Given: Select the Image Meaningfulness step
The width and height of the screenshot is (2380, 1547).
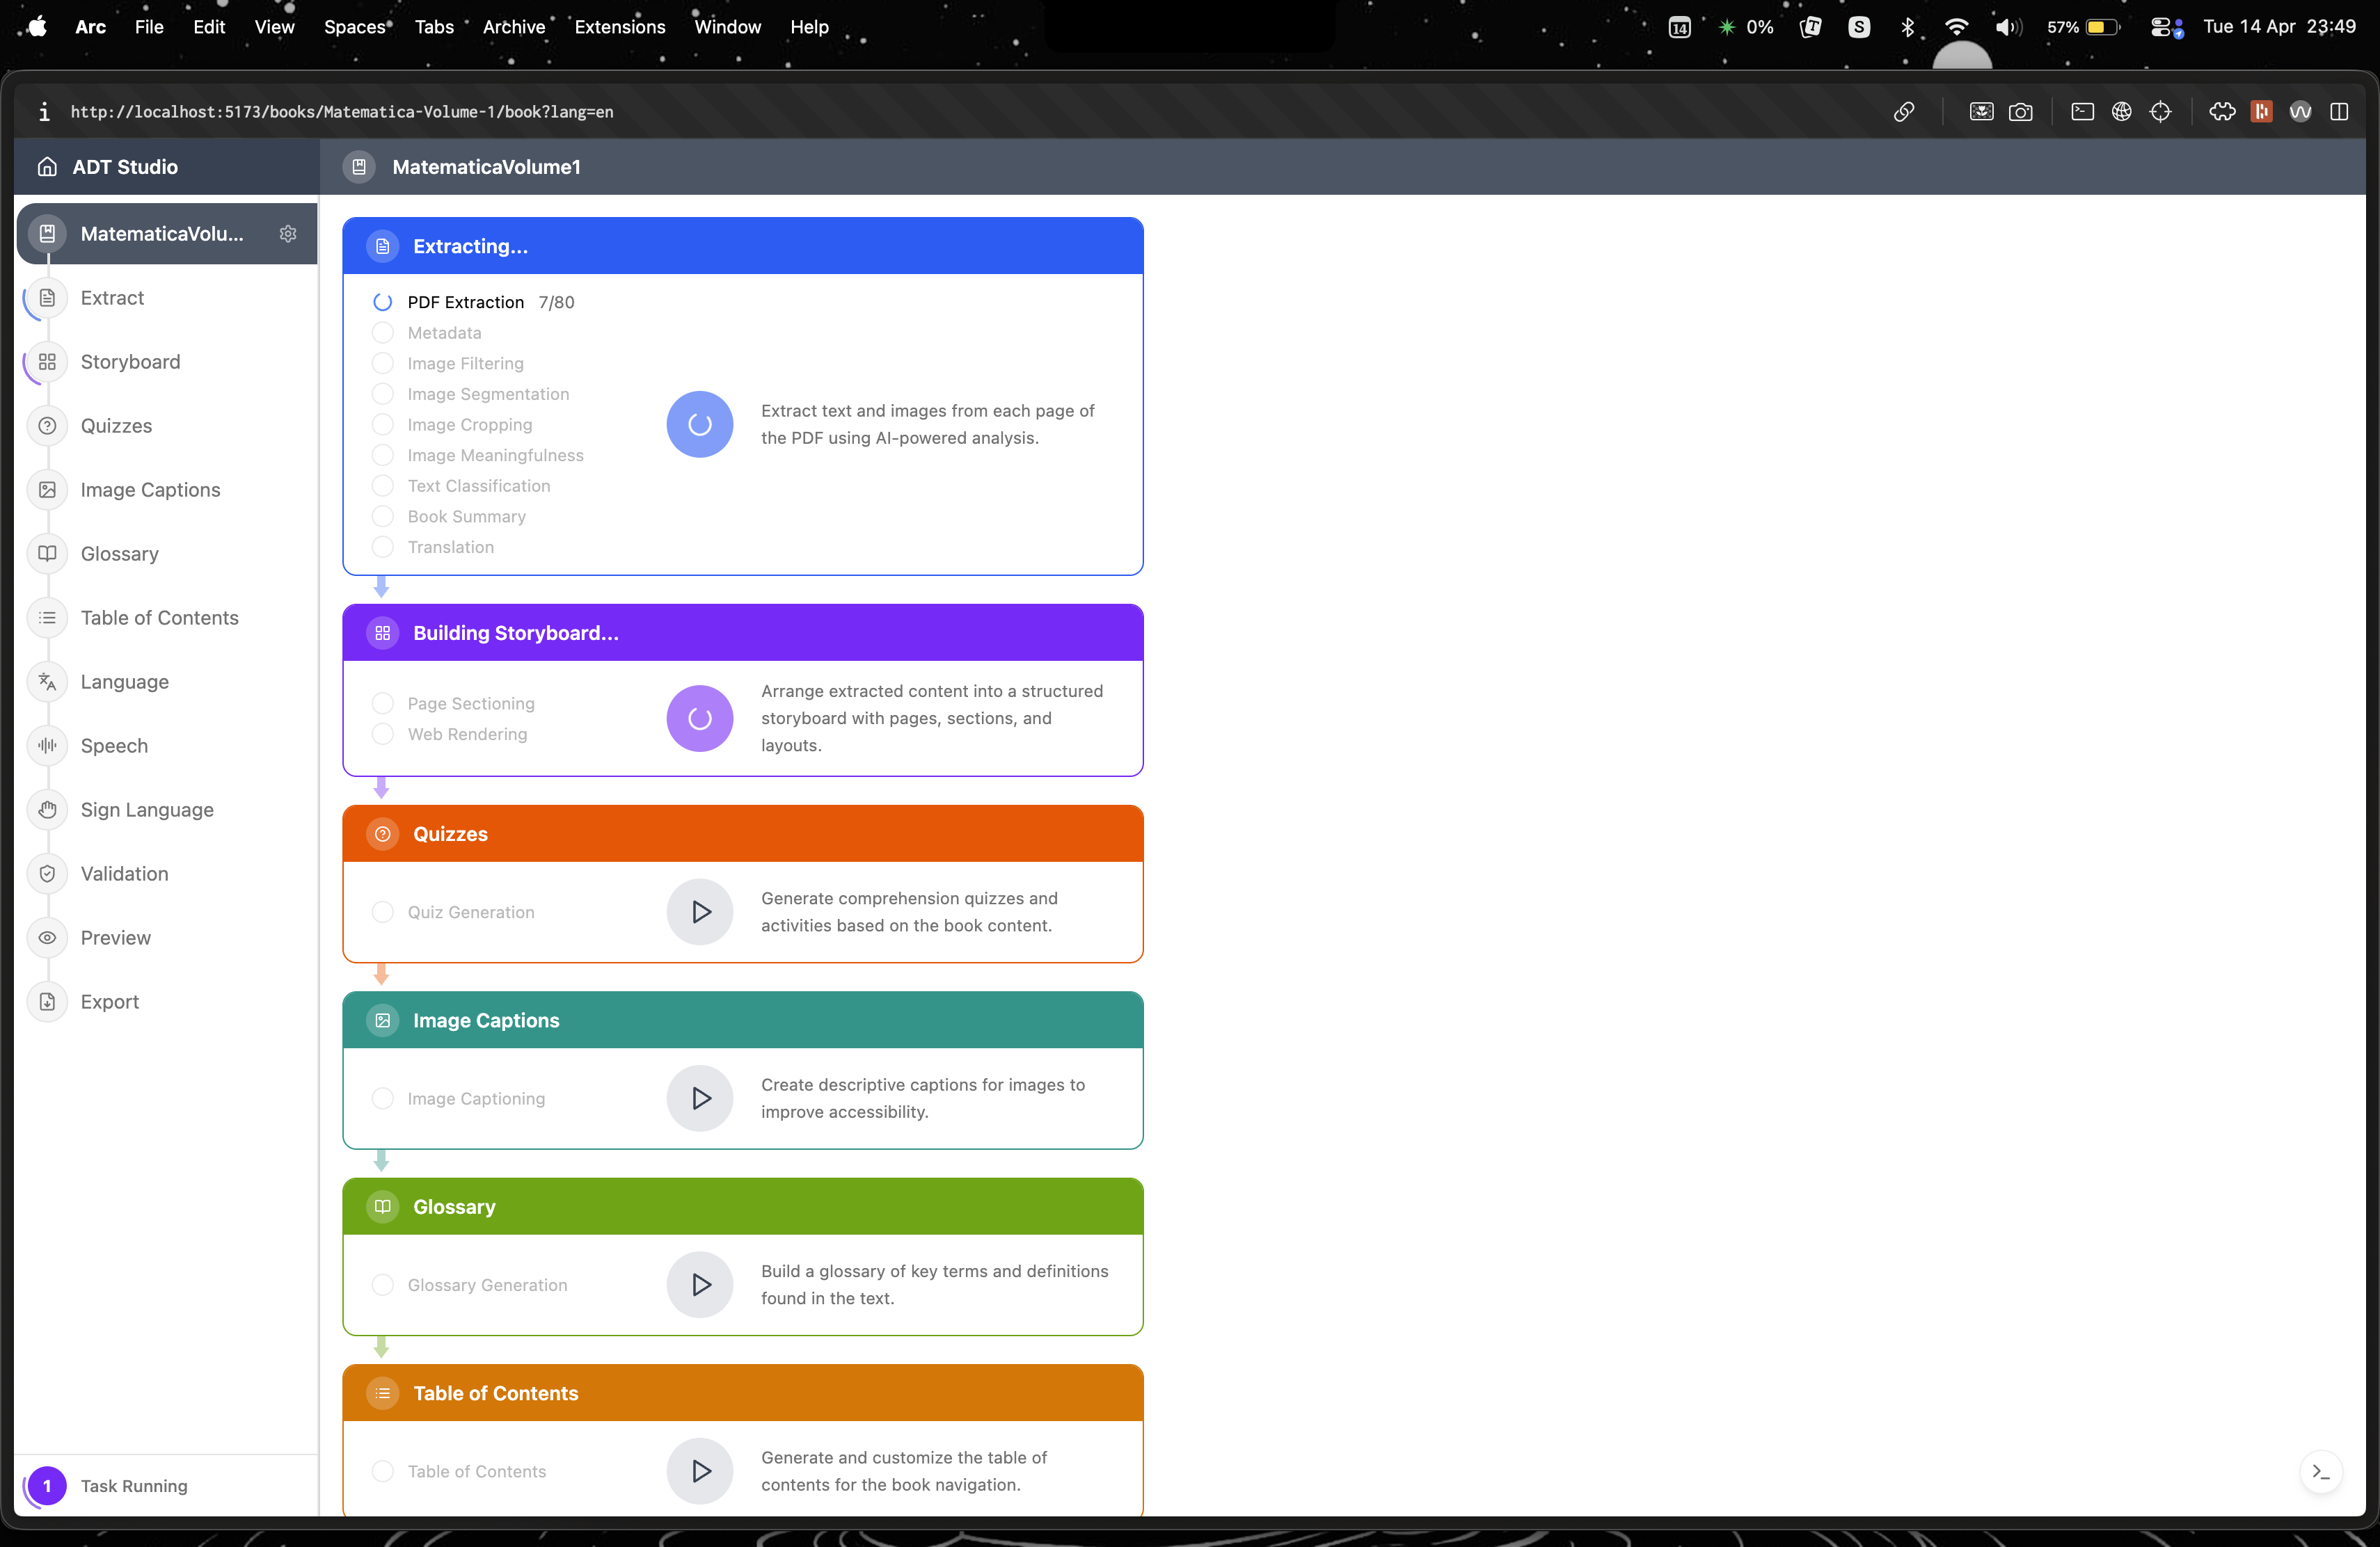Looking at the screenshot, I should [478, 456].
